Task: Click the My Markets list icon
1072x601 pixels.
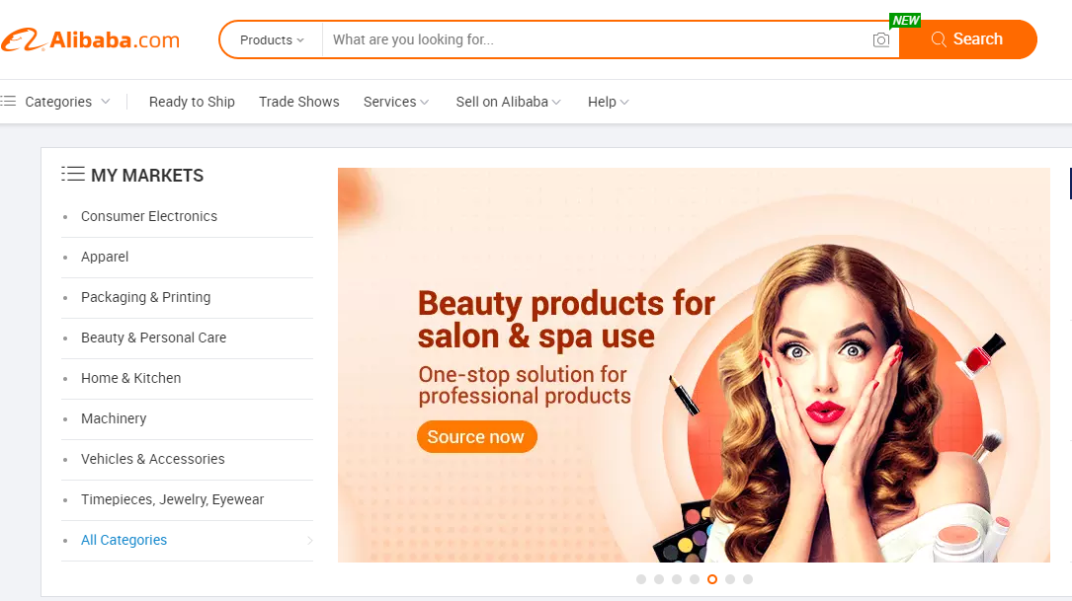Action: pos(72,175)
